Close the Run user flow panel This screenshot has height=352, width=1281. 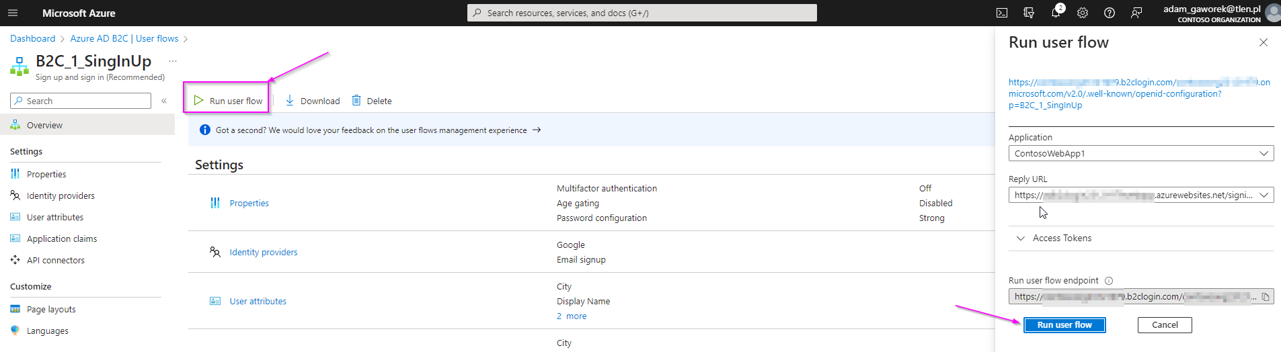coord(1264,42)
